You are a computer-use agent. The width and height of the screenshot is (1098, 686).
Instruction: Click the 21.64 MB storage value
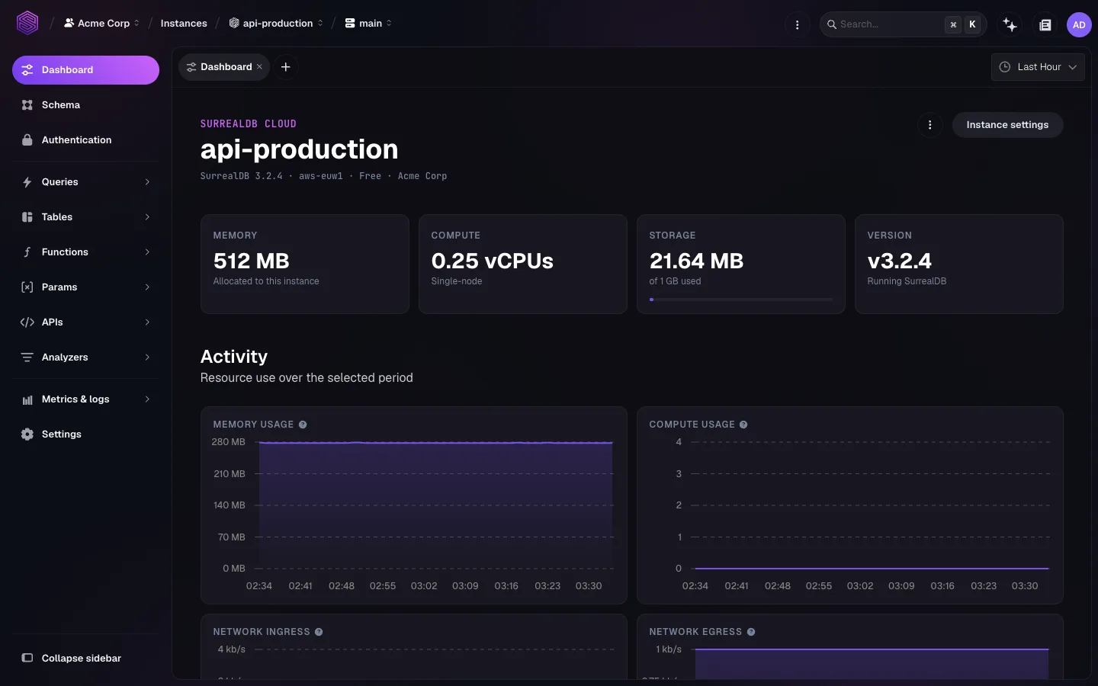(x=696, y=261)
